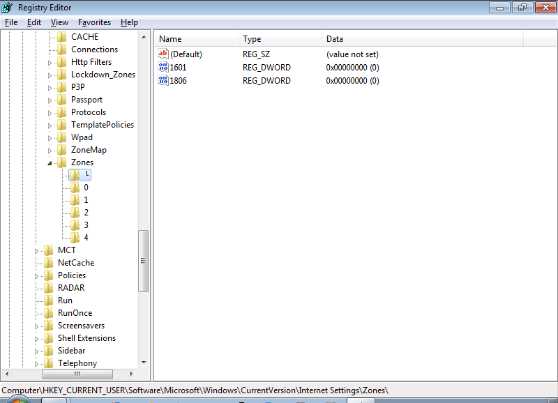The height and width of the screenshot is (403, 558).
Task: Sort values by Type column header
Action: coord(280,39)
